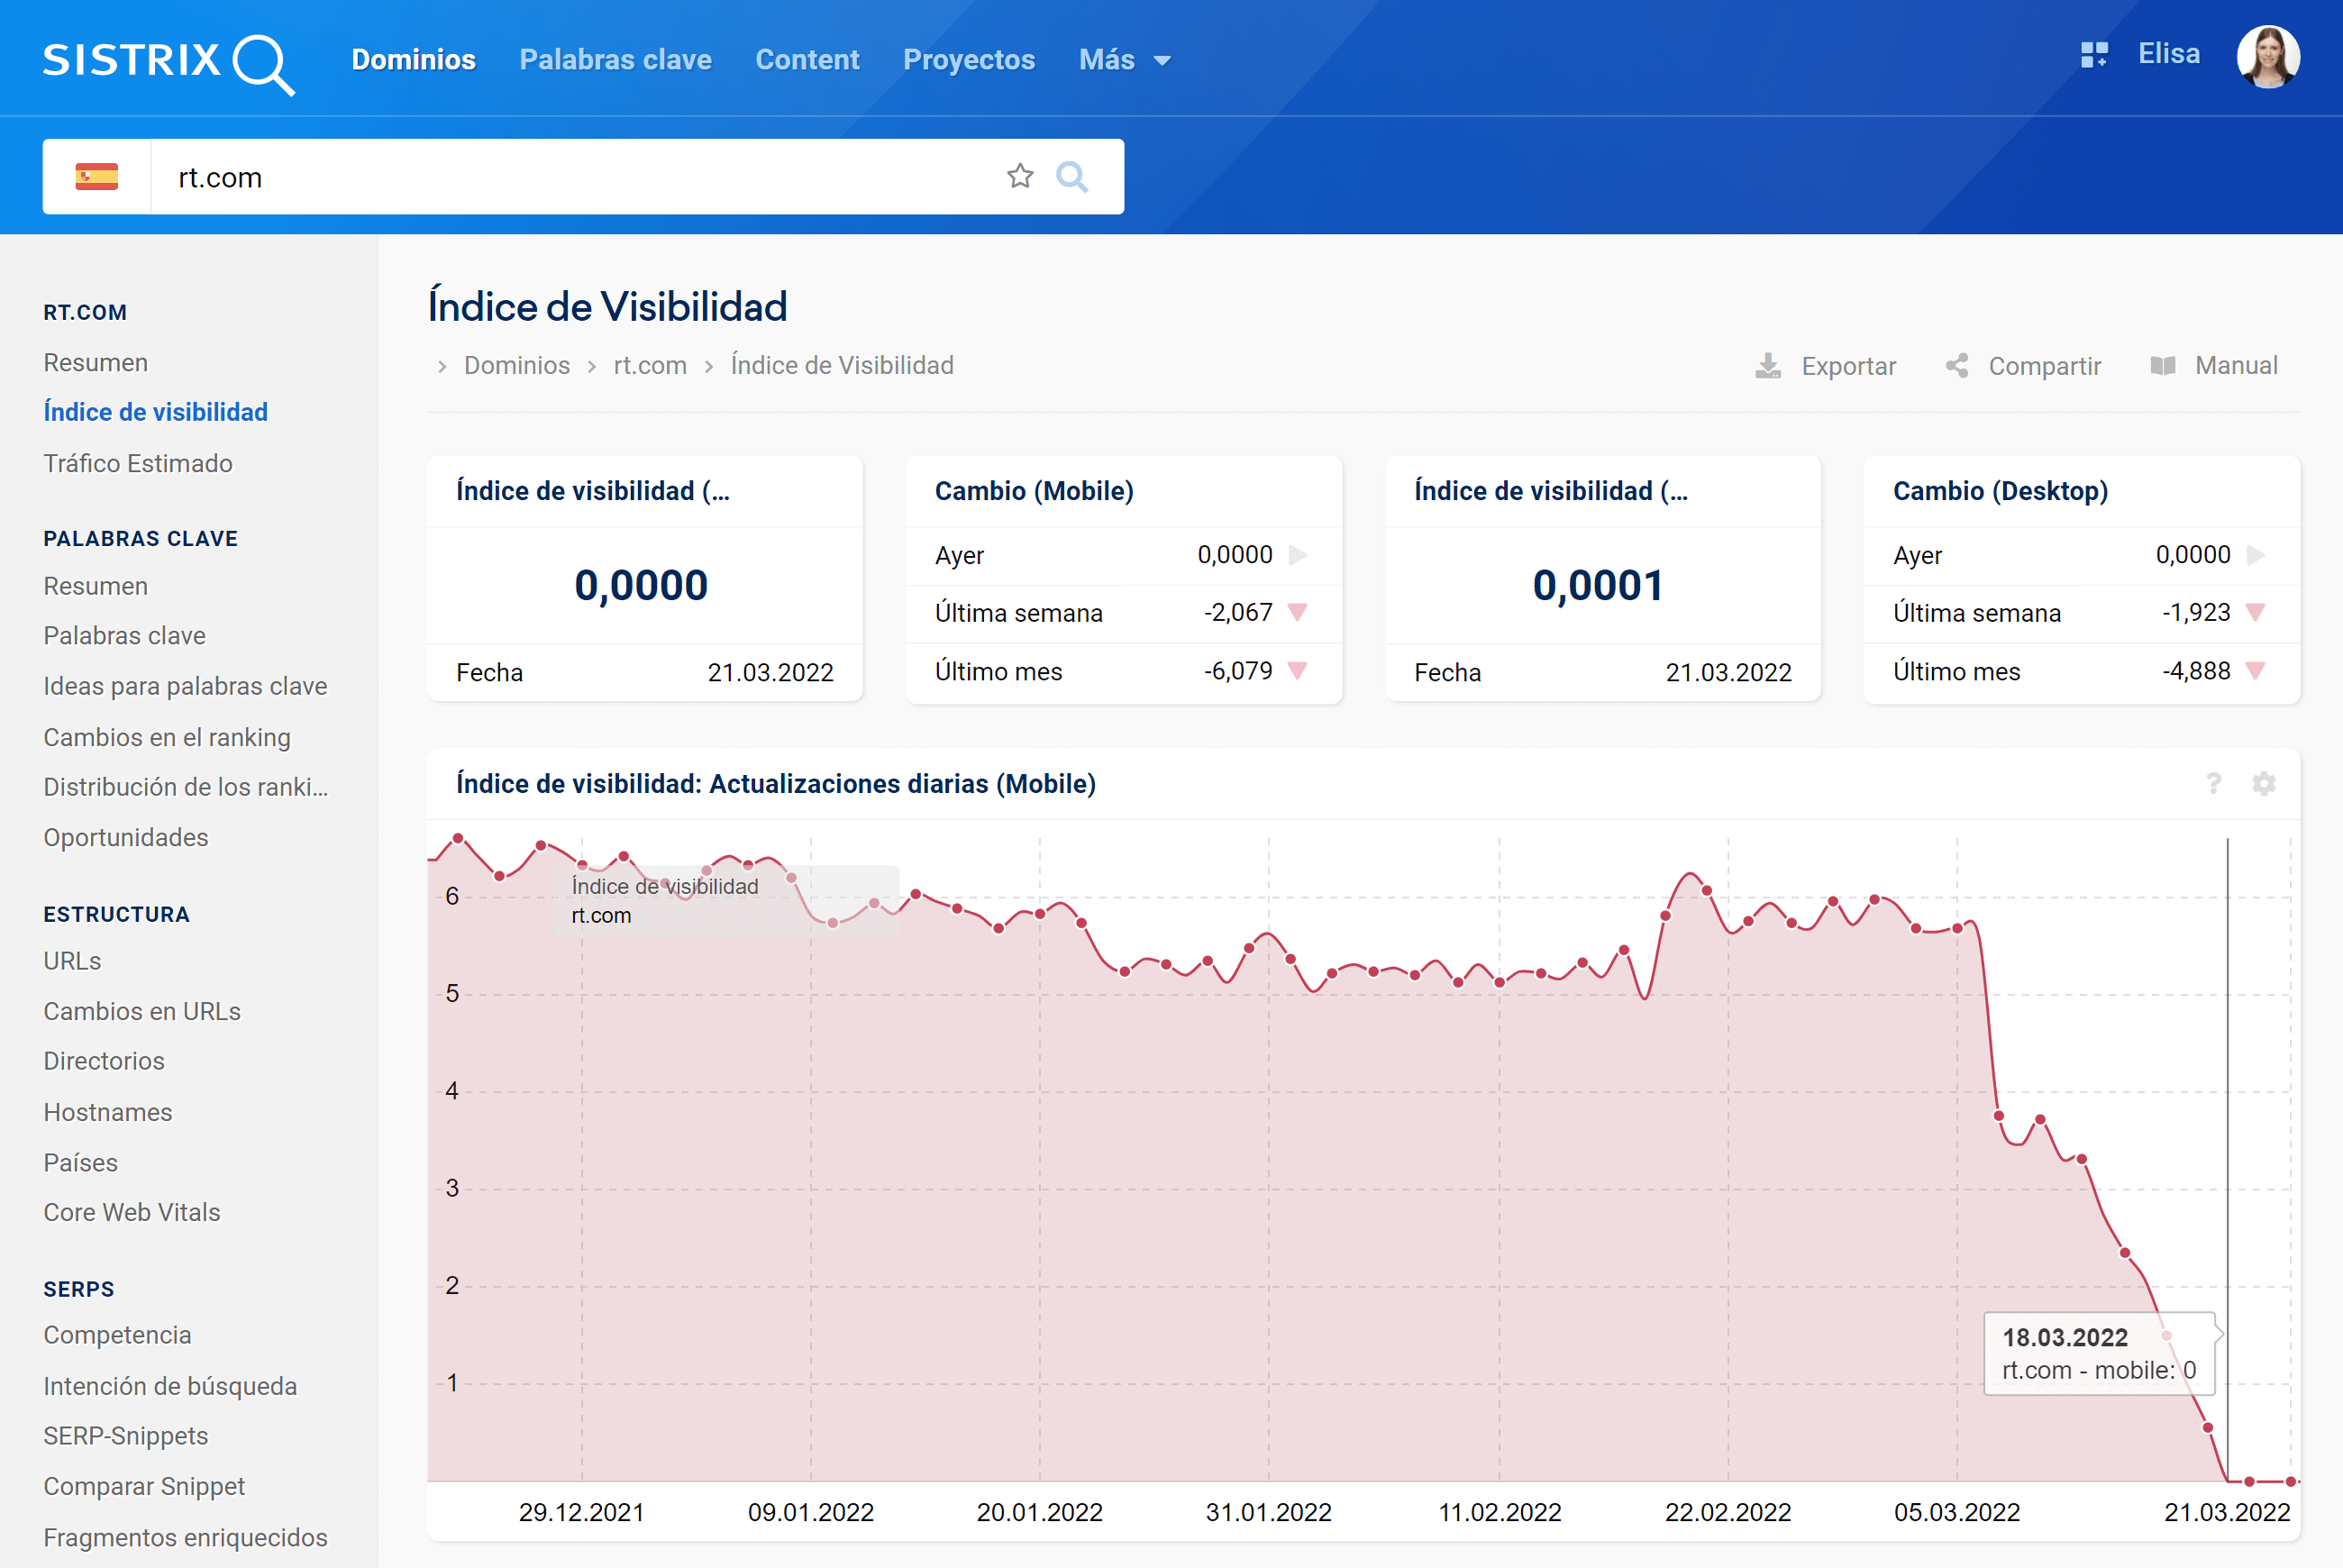Open the Manual book icon
The height and width of the screenshot is (1568, 2343).
point(2162,366)
